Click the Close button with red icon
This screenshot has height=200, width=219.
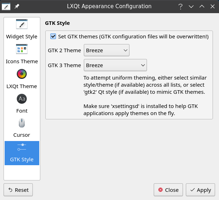168,190
